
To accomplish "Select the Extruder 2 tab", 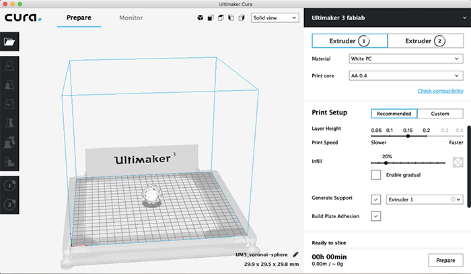I will pyautogui.click(x=425, y=41).
